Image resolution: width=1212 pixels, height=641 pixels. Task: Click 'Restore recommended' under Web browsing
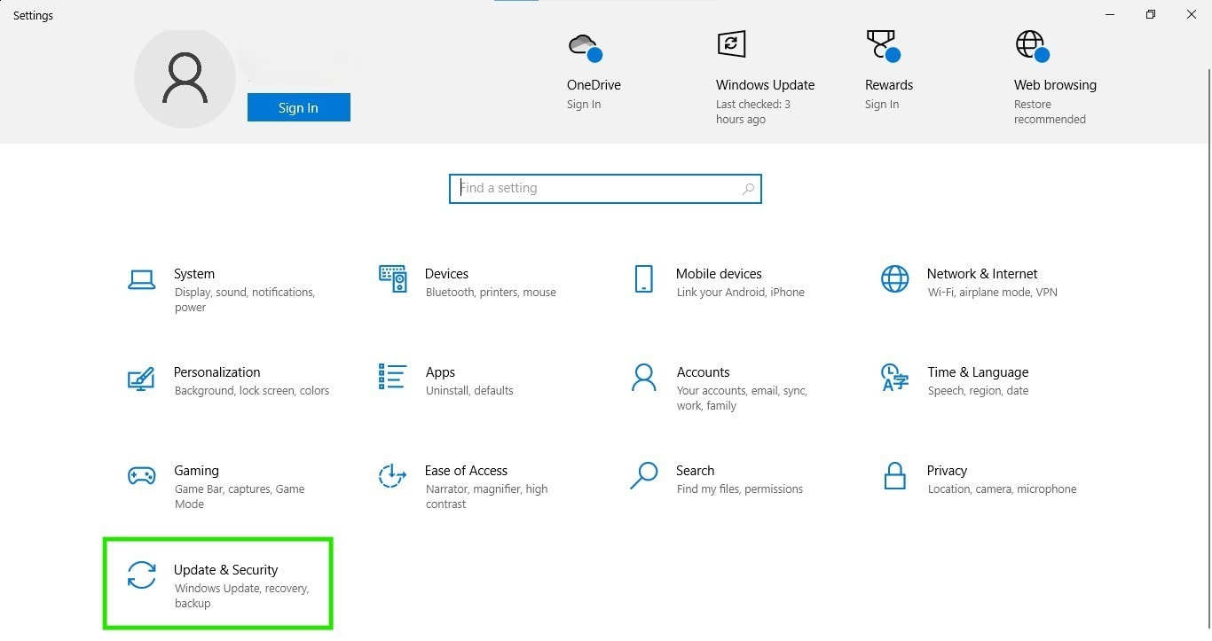tap(1050, 112)
